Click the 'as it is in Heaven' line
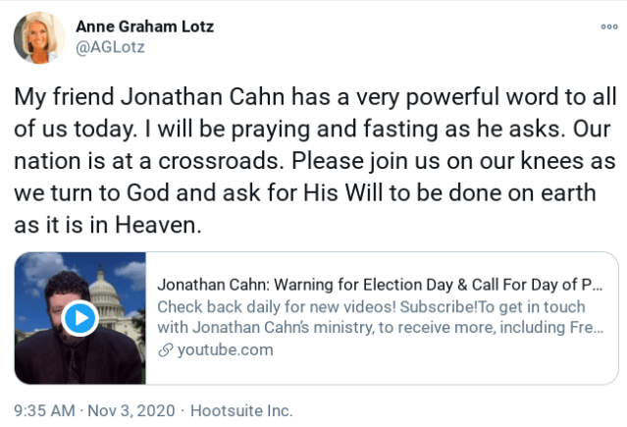The width and height of the screenshot is (627, 427). click(108, 226)
